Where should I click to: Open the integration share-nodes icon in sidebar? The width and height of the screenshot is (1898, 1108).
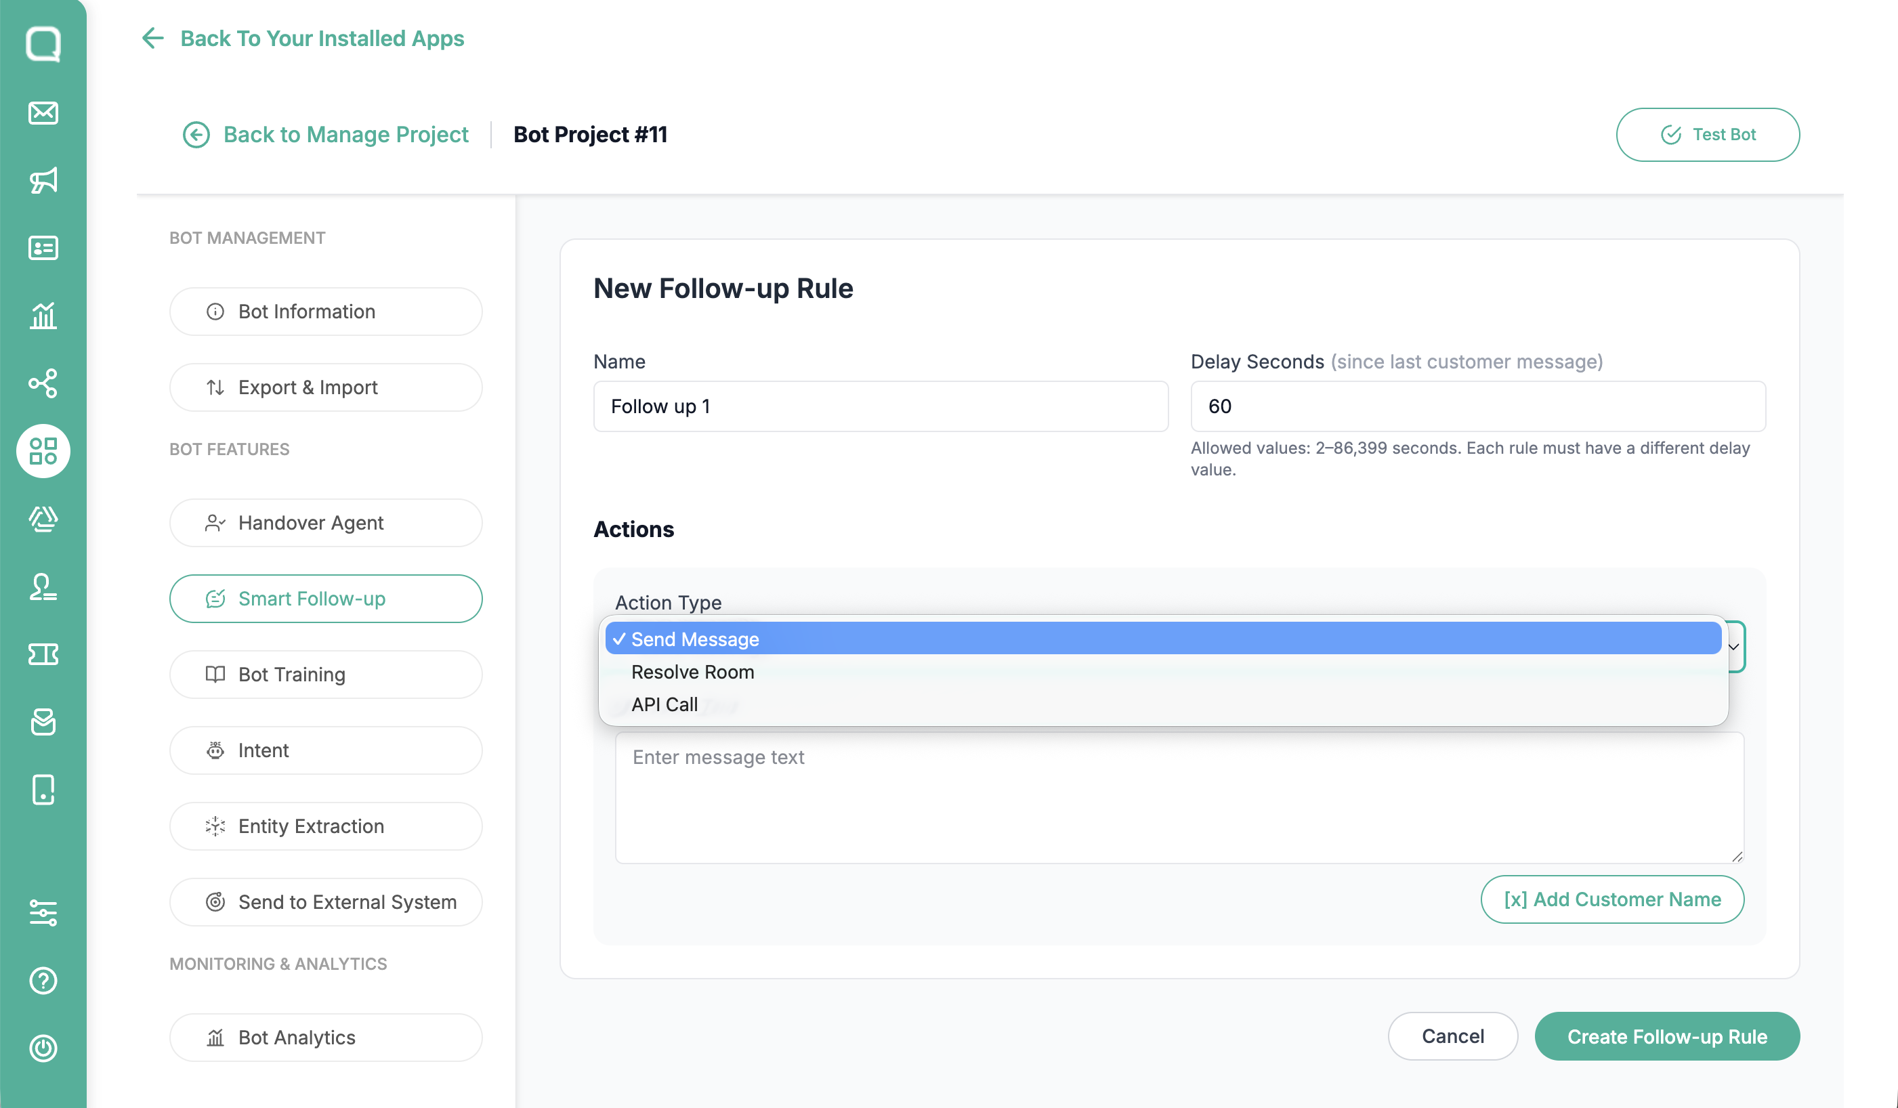tap(43, 383)
